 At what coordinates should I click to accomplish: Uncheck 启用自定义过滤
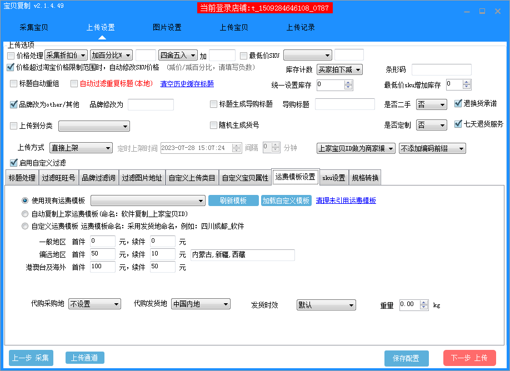[x=13, y=163]
